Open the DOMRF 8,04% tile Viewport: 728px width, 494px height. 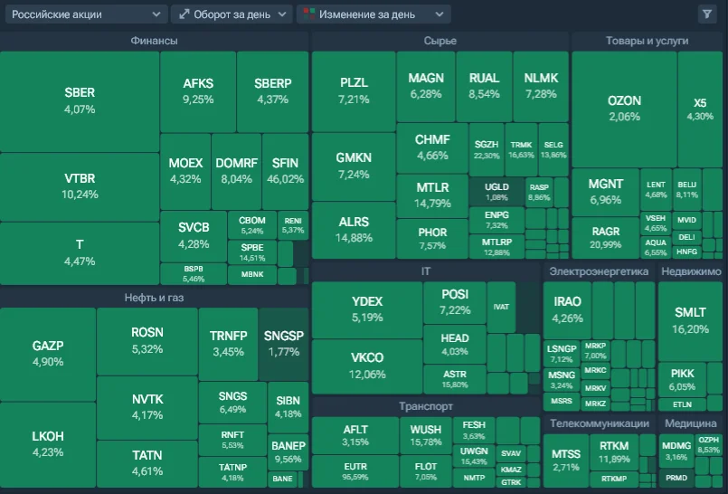point(236,171)
